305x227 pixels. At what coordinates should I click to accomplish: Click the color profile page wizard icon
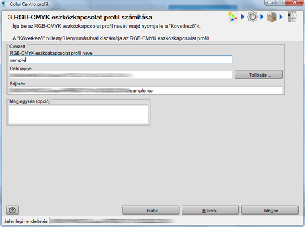tap(233, 17)
